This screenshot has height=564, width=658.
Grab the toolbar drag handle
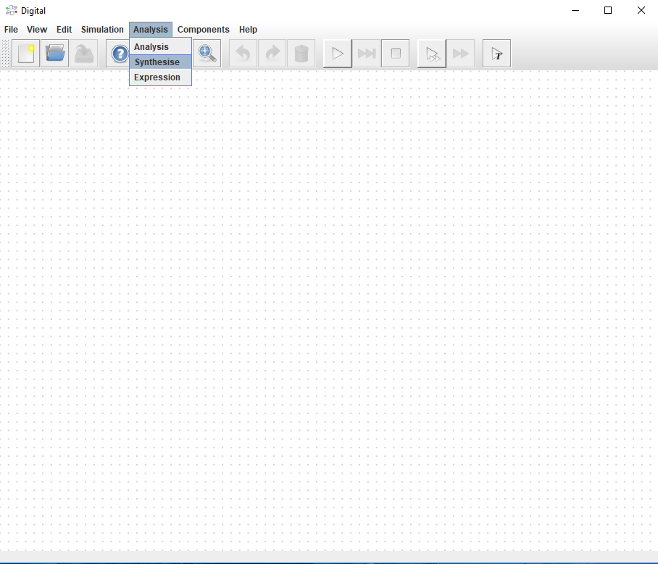(5, 54)
